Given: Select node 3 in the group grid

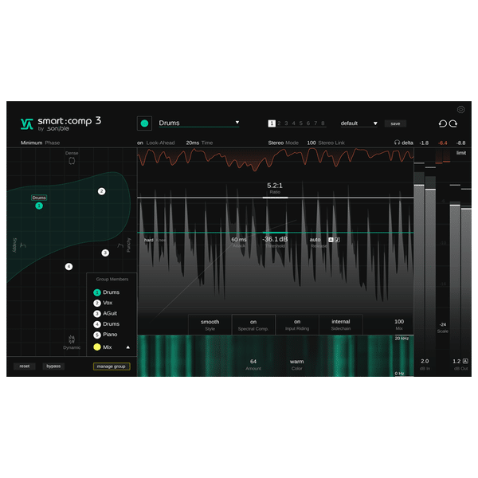Looking at the screenshot, I should pos(105,253).
